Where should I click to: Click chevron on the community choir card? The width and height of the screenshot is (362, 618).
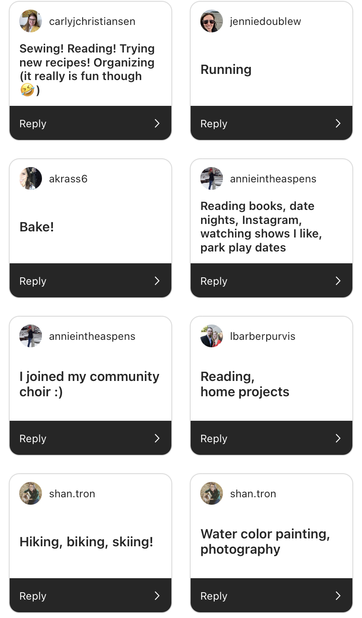click(157, 438)
